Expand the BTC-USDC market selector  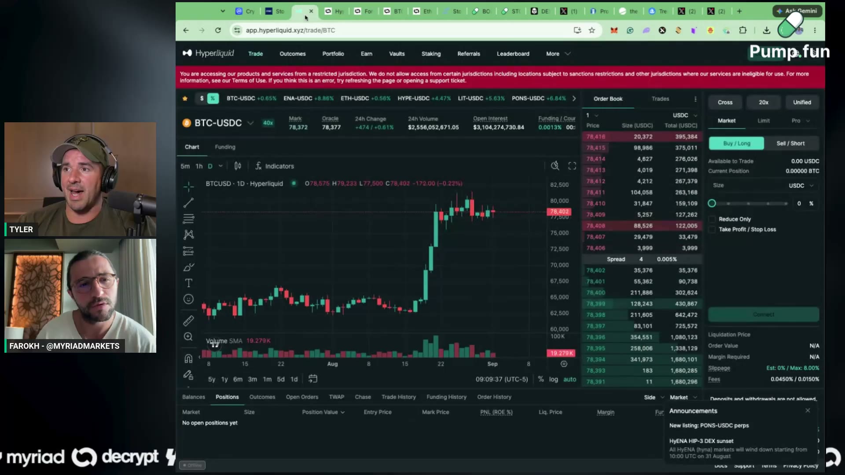pos(250,123)
